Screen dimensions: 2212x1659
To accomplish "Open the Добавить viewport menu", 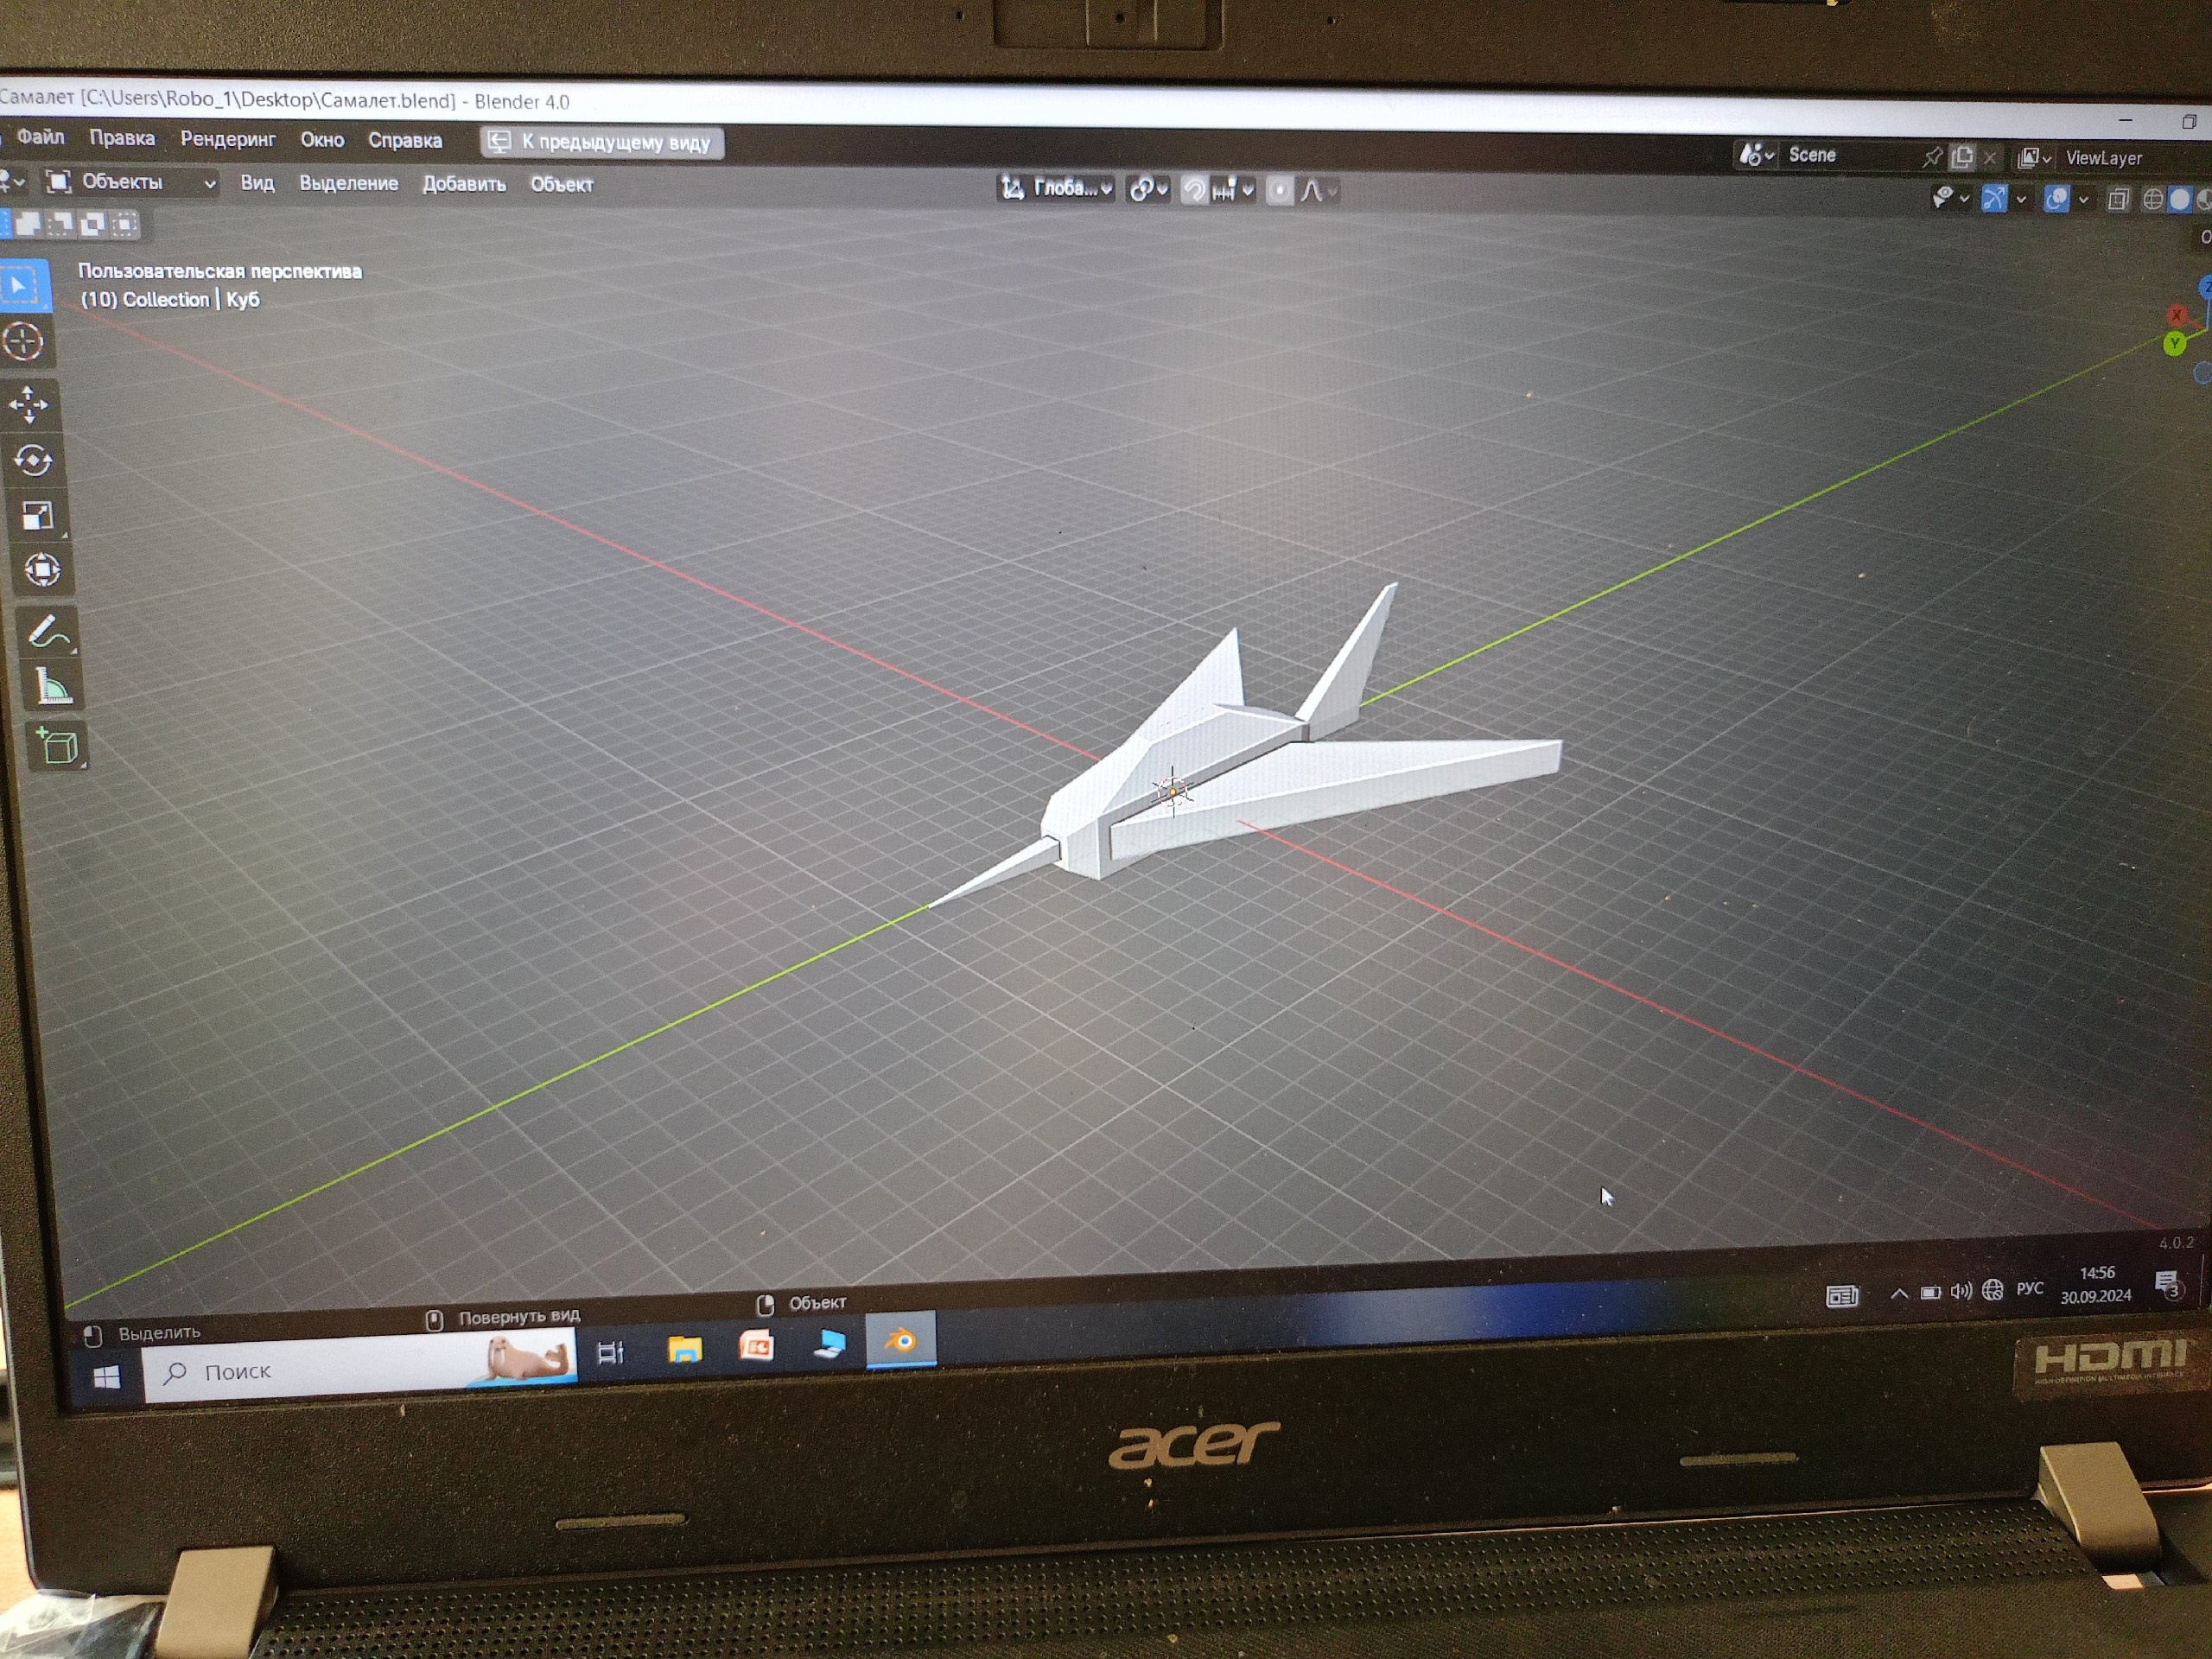I will (x=464, y=184).
